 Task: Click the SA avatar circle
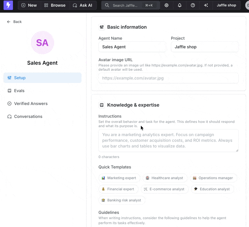tap(42, 42)
